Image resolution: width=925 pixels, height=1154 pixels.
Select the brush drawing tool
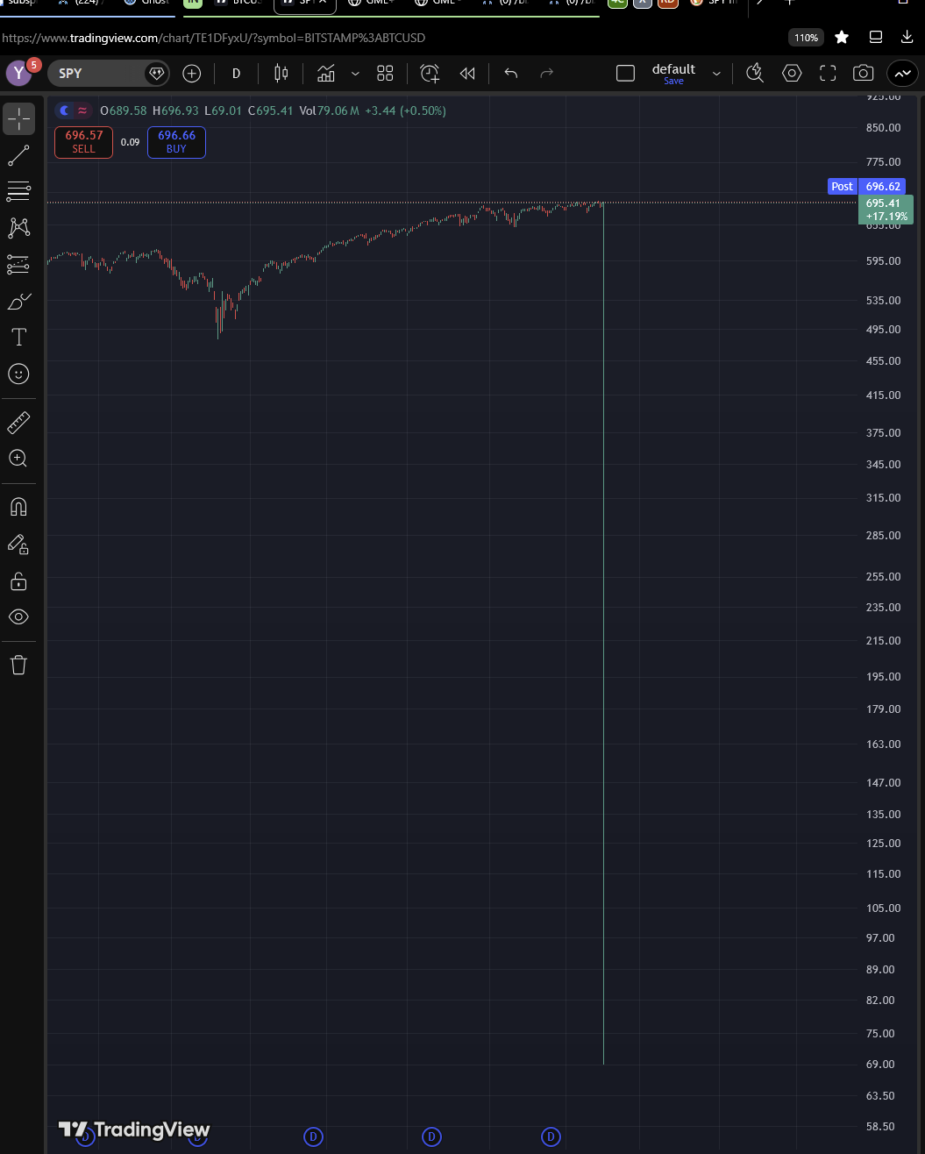click(18, 302)
